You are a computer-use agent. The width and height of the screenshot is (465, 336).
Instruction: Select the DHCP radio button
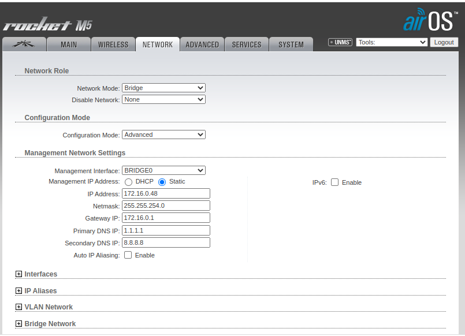pyautogui.click(x=128, y=182)
